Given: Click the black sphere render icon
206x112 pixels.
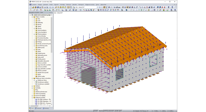Looking at the screenshot, I should click(x=149, y=7).
